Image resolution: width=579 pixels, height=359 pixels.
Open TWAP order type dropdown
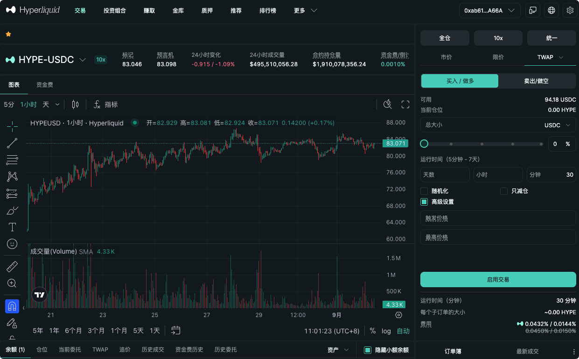pyautogui.click(x=550, y=57)
